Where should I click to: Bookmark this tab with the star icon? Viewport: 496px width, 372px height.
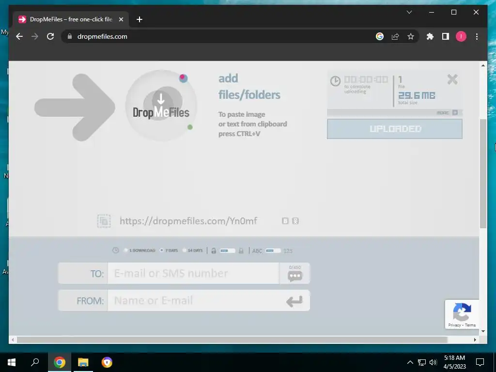(411, 36)
